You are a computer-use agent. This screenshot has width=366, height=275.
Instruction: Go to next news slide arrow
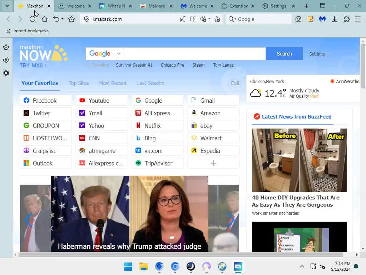[x=231, y=220]
